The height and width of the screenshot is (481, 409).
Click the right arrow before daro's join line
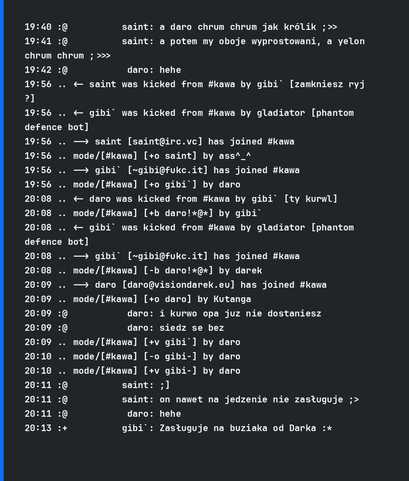point(81,285)
